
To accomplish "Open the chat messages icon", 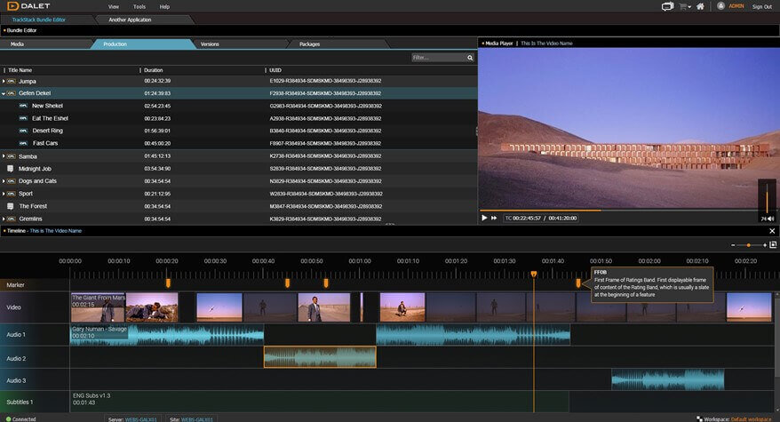I will [668, 6].
